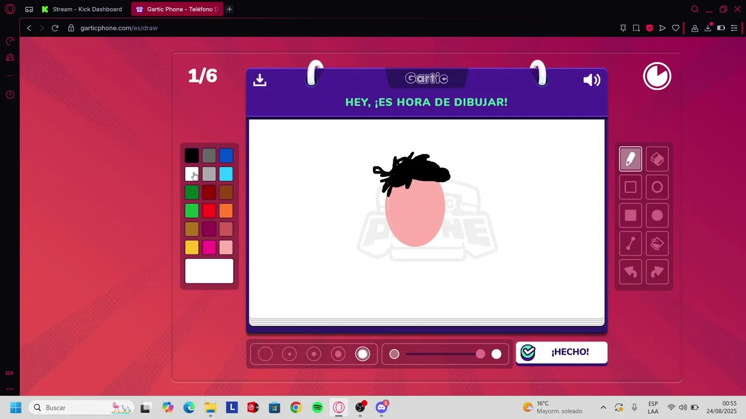
Task: Pick the hot pink color swatch
Action: coord(209,247)
